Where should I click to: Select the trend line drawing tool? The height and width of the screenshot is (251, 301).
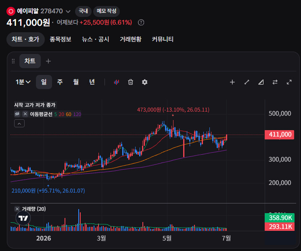point(247,82)
